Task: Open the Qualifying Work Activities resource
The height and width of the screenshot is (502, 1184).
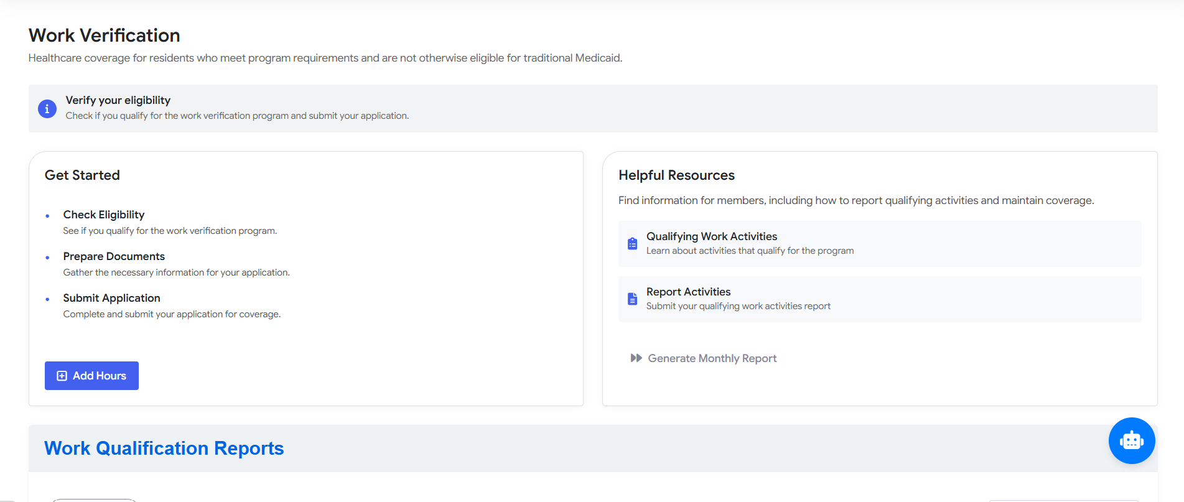Action: tap(711, 236)
